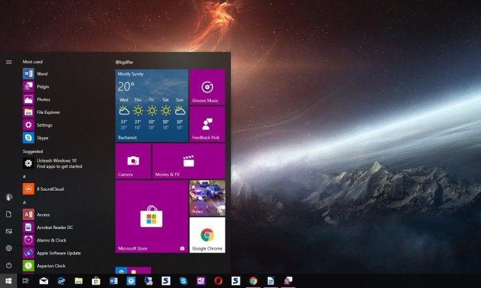
Task: Click the Feedback Hub tile
Action: pos(207,124)
